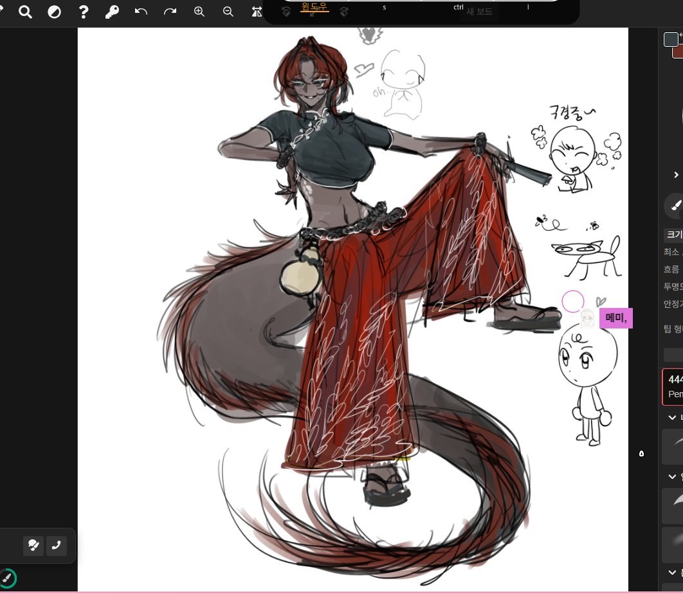Screen dimensions: 683x594
Task: Collapse the second brush group chevron
Action: click(672, 476)
